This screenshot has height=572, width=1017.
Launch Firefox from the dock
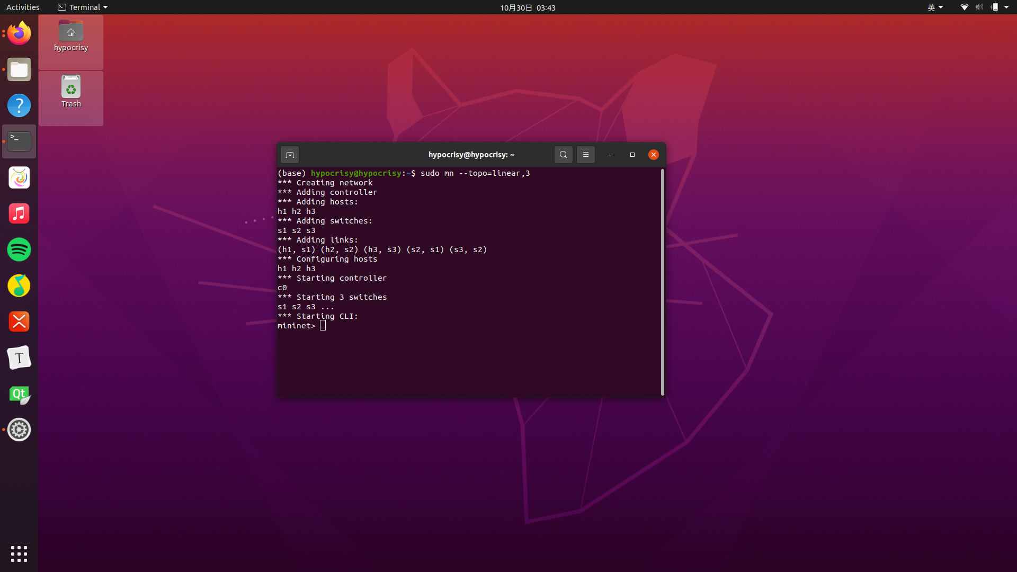click(x=19, y=33)
